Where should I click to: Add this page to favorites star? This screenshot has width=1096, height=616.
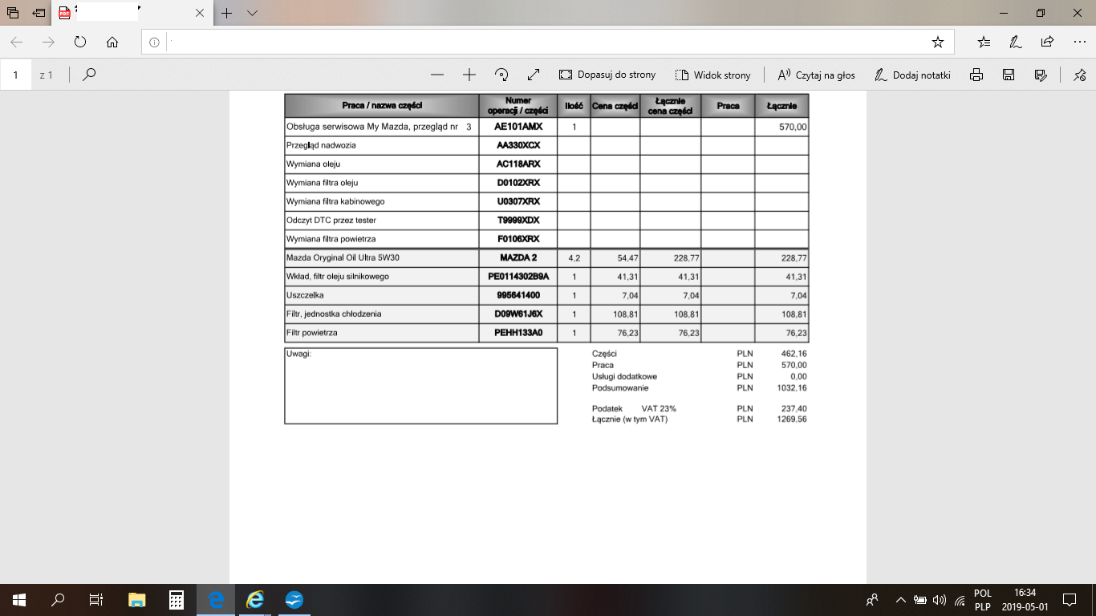pos(937,42)
